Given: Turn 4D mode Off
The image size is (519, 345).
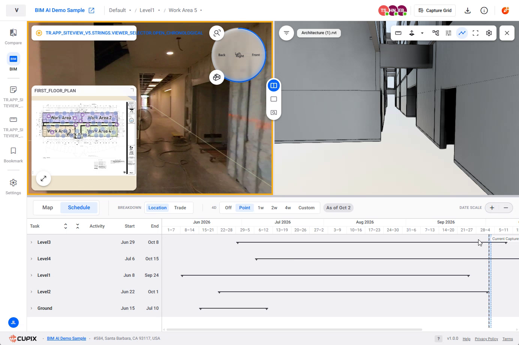Looking at the screenshot, I should [x=228, y=208].
